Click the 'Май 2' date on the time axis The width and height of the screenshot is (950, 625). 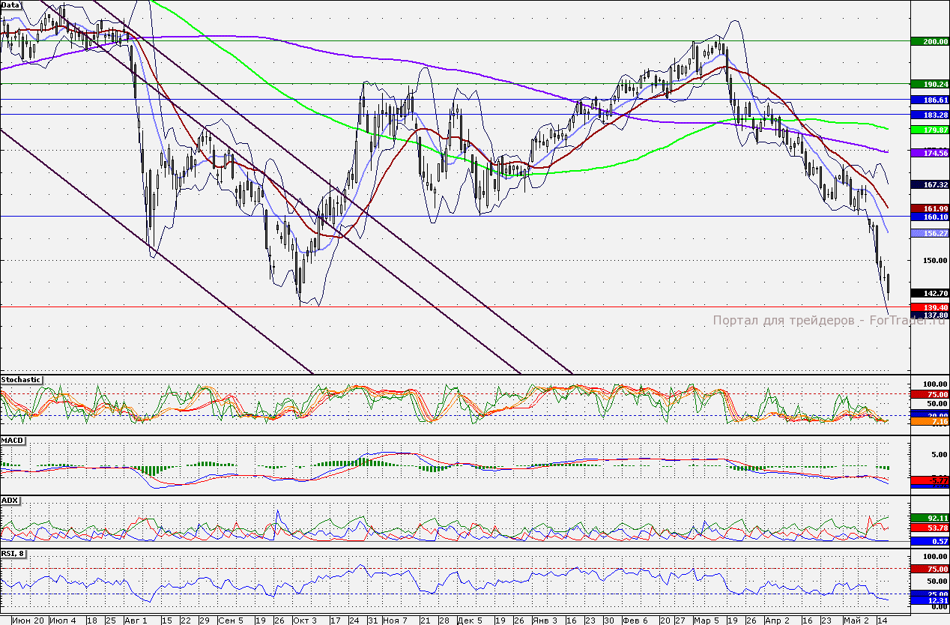[856, 621]
